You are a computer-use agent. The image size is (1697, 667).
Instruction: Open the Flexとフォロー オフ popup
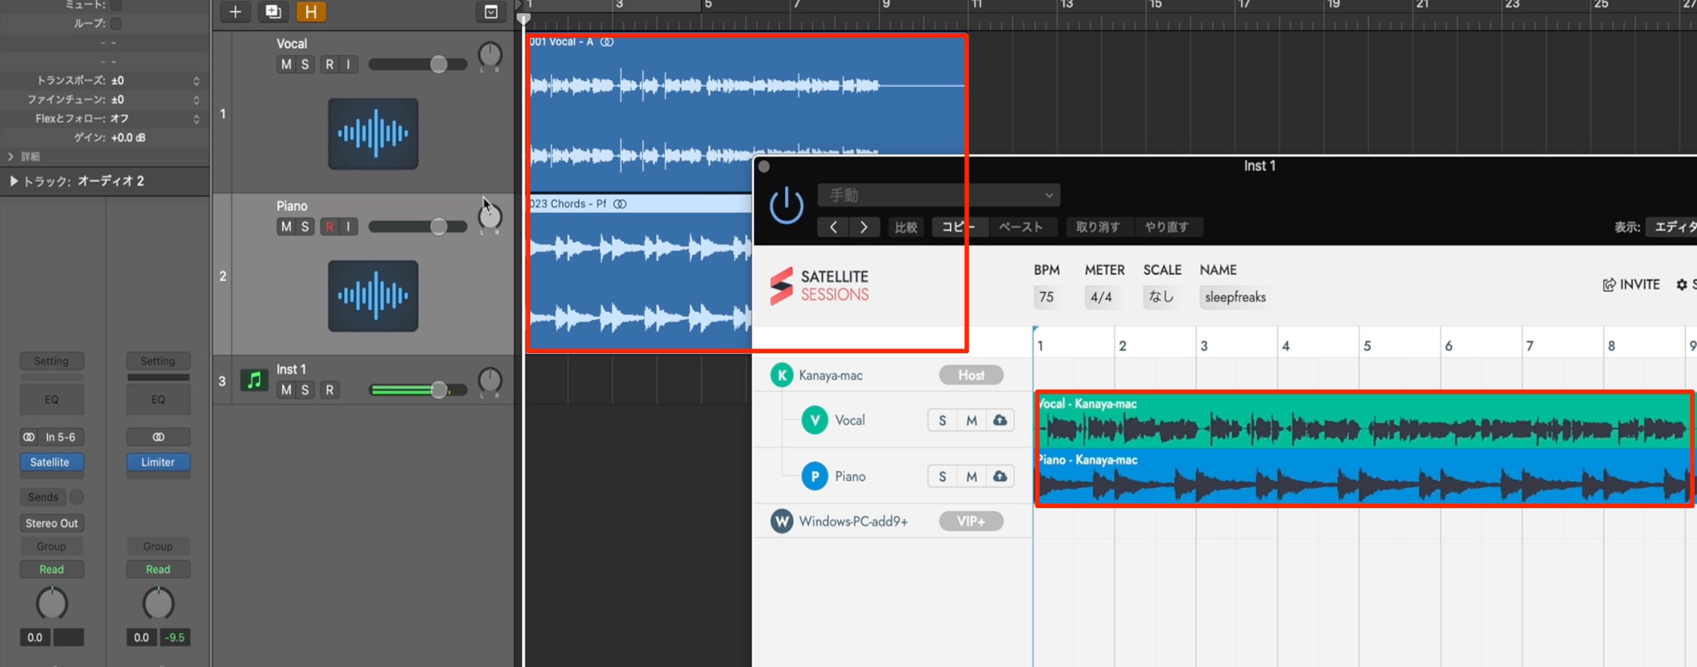pyautogui.click(x=197, y=119)
